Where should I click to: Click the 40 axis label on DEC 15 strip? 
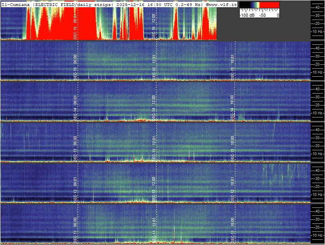pyautogui.click(x=316, y=48)
